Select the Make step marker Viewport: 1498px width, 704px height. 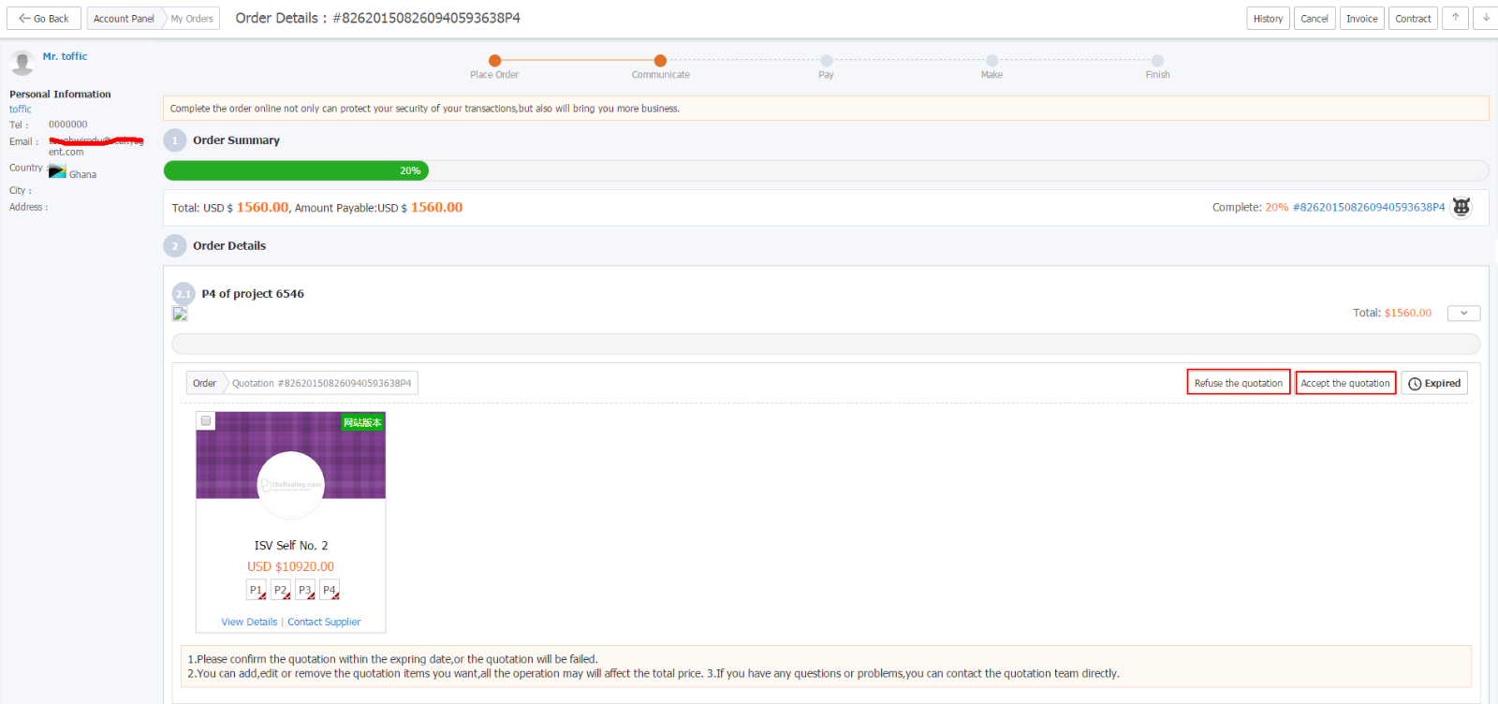[x=991, y=61]
